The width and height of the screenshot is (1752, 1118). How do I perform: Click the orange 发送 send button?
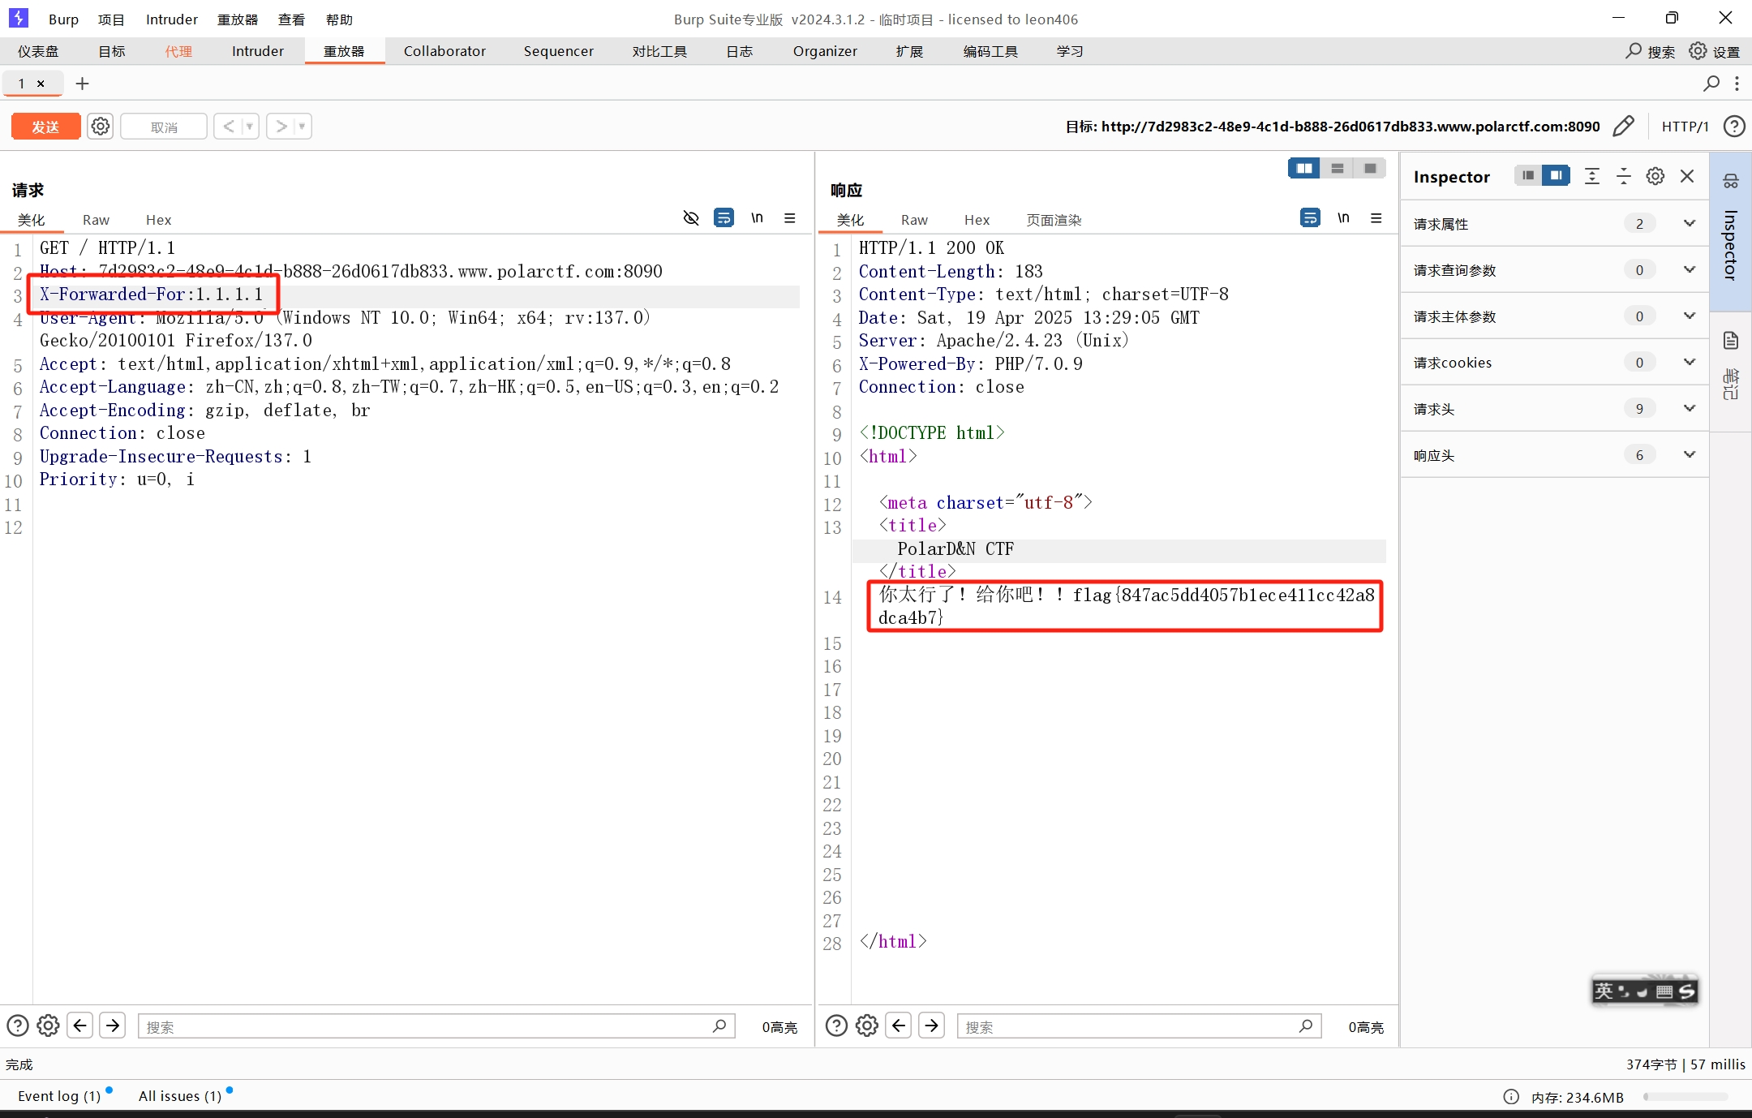45,127
